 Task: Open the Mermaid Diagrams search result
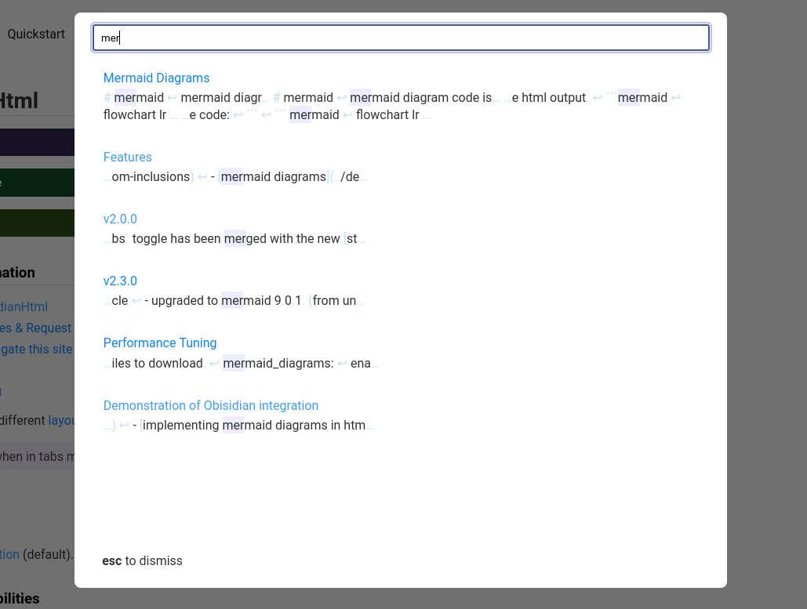(156, 78)
